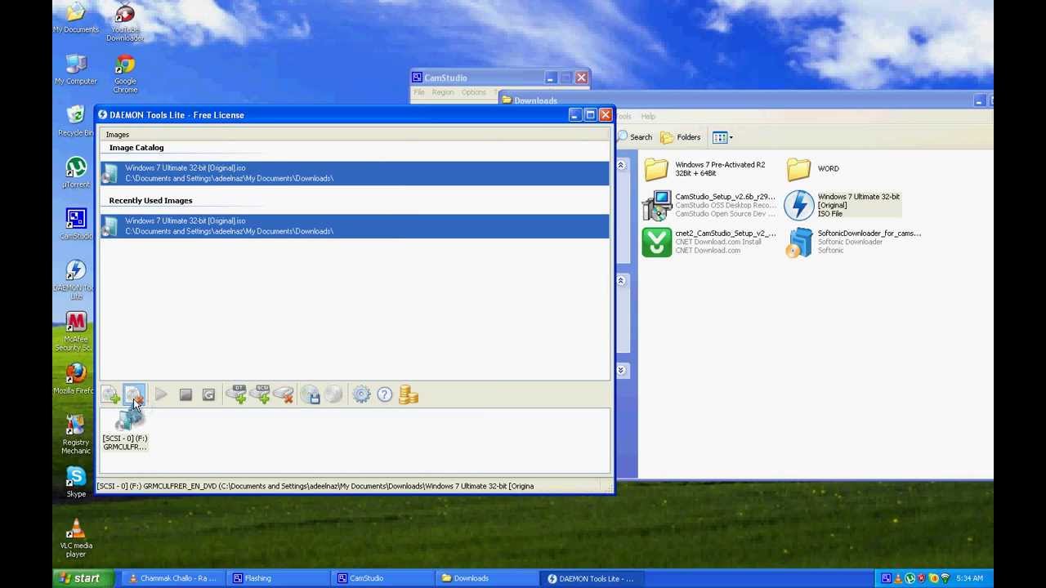Switch to Flashing taskbar item
Viewport: 1046px width, 588px height.
tap(278, 578)
